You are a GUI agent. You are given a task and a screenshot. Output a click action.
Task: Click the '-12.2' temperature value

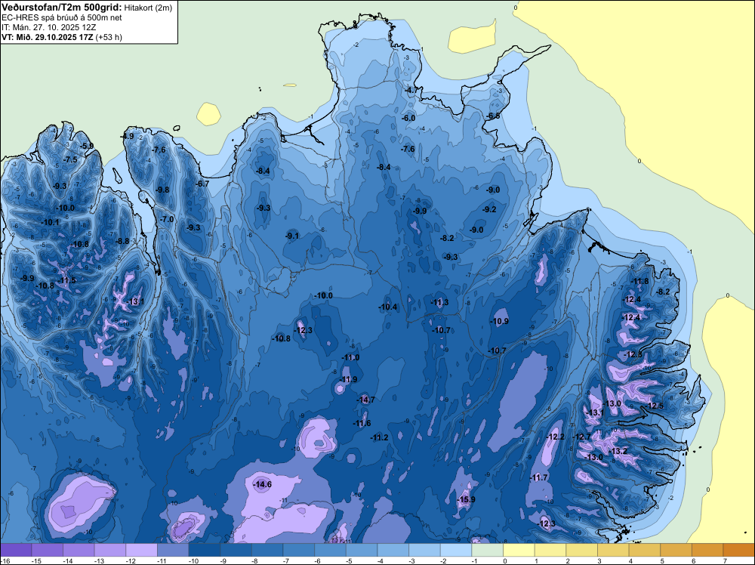(556, 437)
